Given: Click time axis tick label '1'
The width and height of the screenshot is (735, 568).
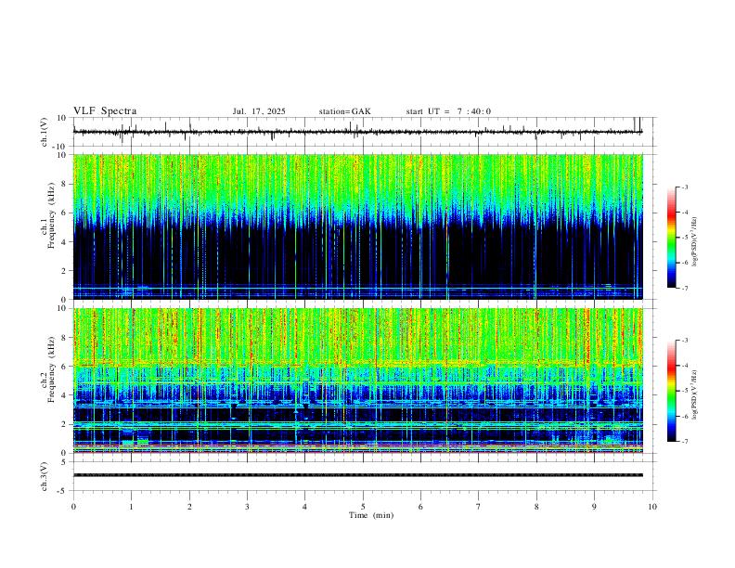Looking at the screenshot, I should point(132,507).
